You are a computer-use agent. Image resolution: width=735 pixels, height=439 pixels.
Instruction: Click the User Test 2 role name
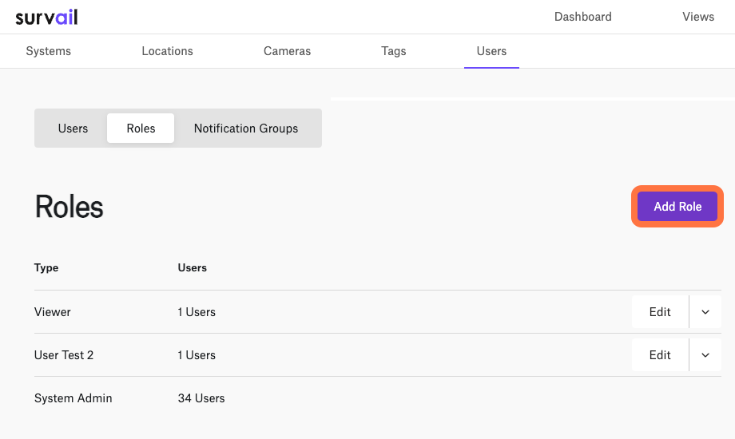pyautogui.click(x=64, y=355)
